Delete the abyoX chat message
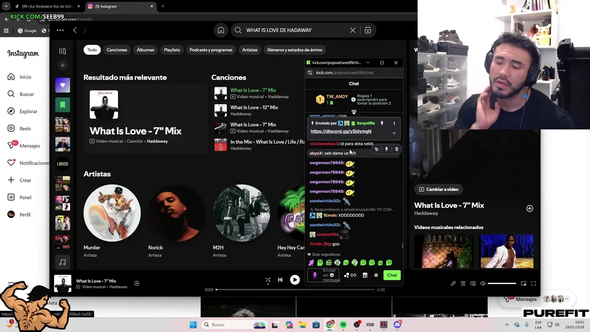Viewport: 590px width, 332px height. 396,149
